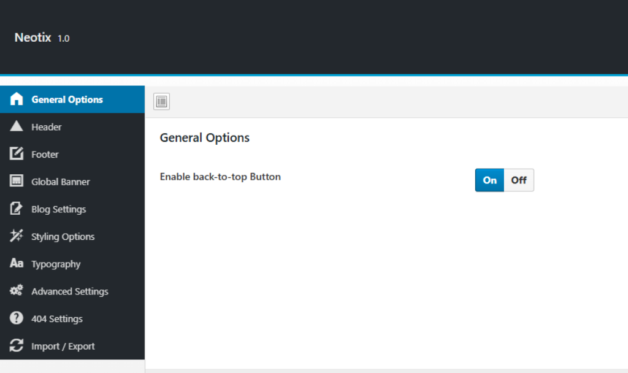Viewport: 628px width, 373px height.
Task: Click the expand all sections toolbar icon
Action: tap(161, 102)
